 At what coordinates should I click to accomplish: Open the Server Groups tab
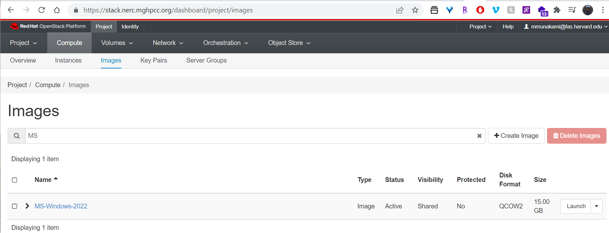click(x=207, y=60)
